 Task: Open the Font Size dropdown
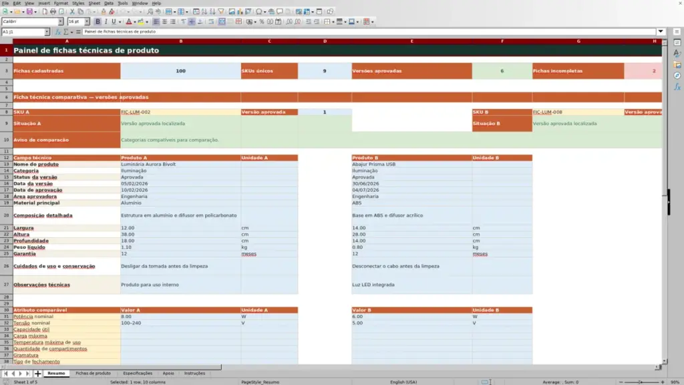pos(88,22)
